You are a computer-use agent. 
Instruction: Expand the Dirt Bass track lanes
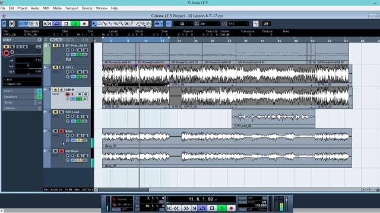[45, 151]
